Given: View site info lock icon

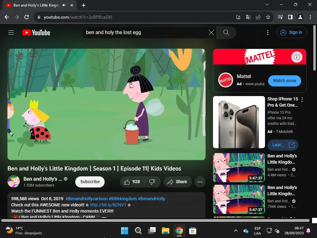Looking at the screenshot, I should pos(39,17).
